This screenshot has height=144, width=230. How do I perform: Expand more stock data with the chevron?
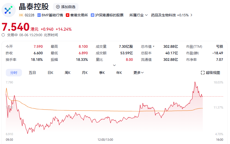[114, 65]
